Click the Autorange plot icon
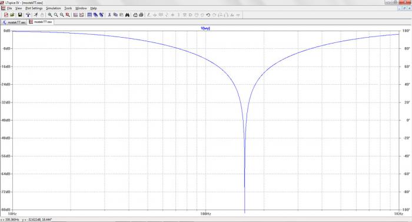The image size is (412, 222). coord(76,15)
